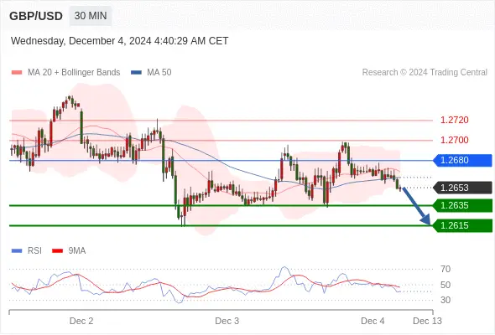495x335 pixels.
Task: Click the chart timestamp text
Action: click(119, 41)
